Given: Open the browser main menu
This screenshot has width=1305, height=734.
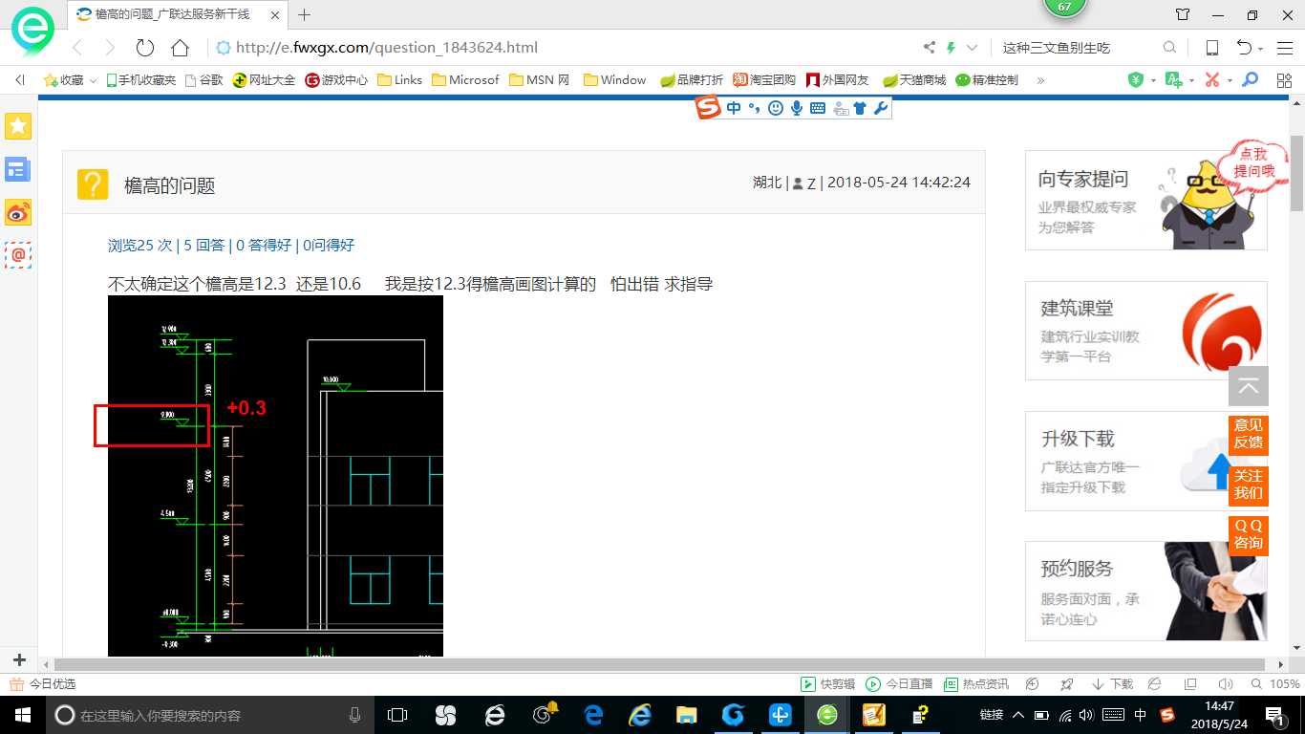Looking at the screenshot, I should tap(1283, 48).
